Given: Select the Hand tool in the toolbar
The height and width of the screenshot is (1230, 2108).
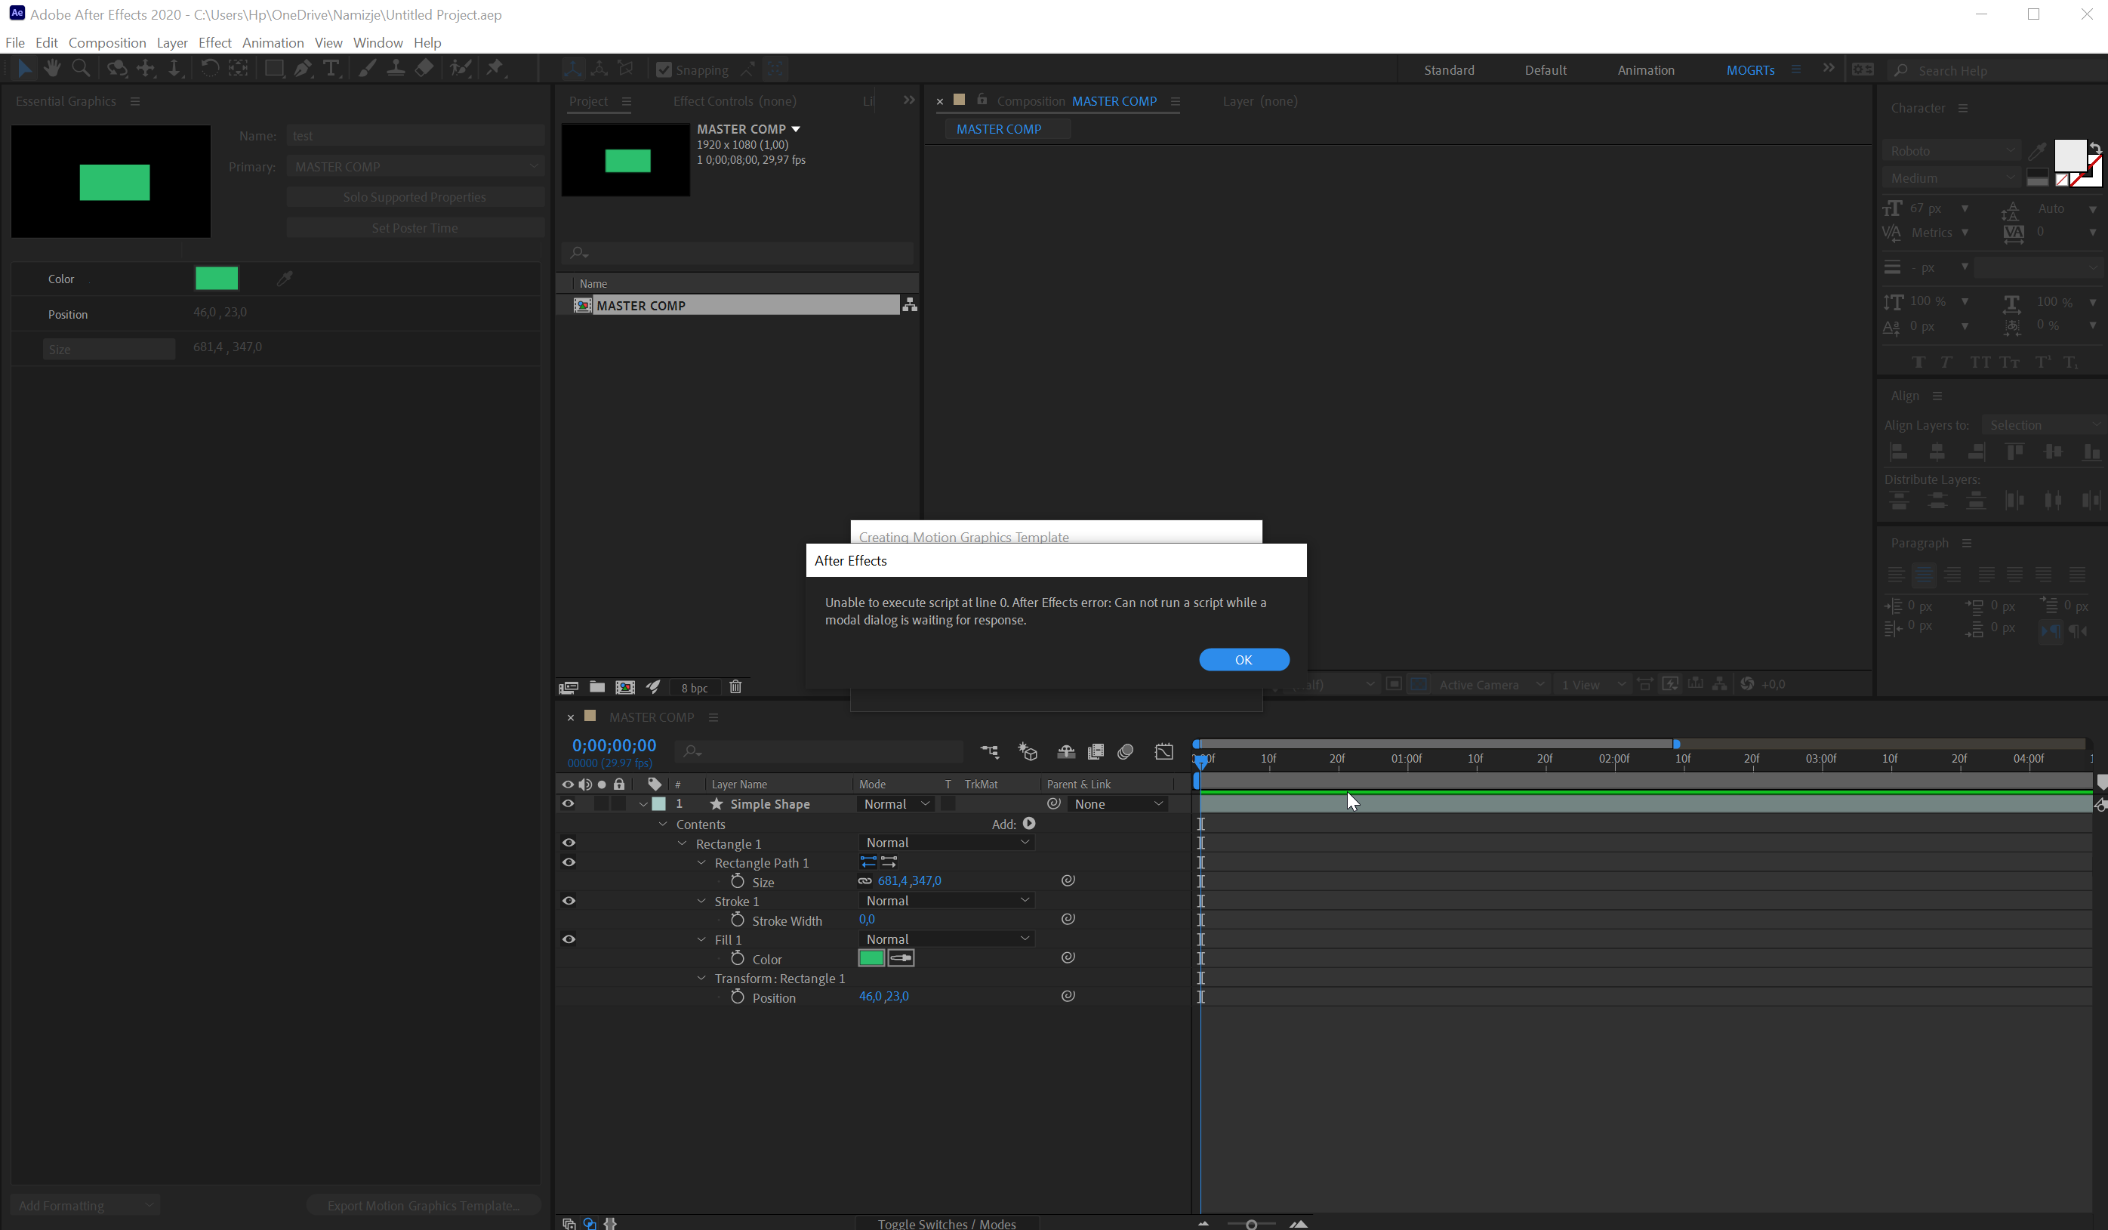Looking at the screenshot, I should [x=52, y=69].
